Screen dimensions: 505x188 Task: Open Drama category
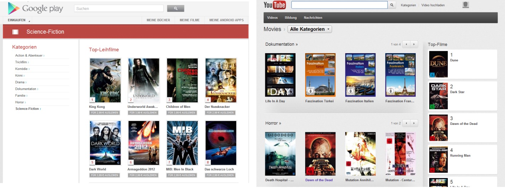pos(21,82)
